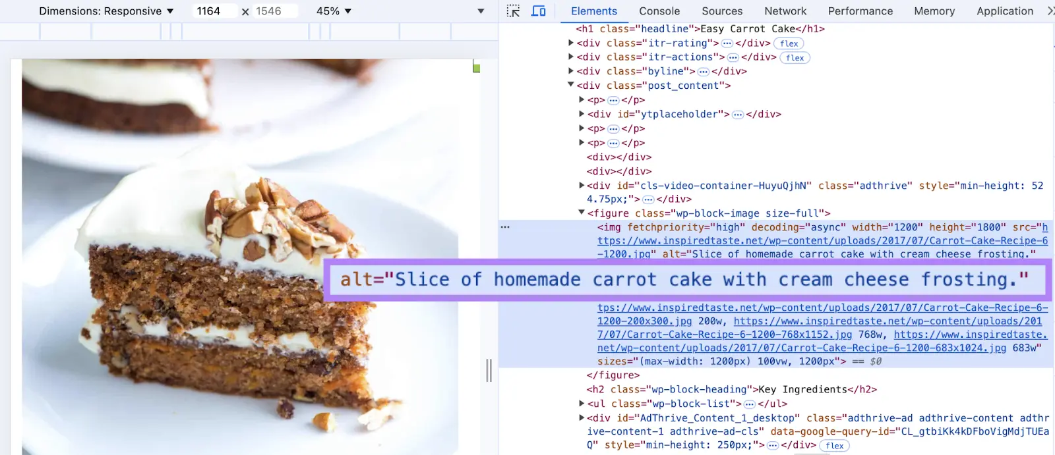
Task: Click the viewport resize handle beside preview
Action: [x=489, y=370]
